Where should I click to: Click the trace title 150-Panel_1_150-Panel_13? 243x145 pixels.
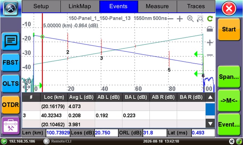click(100, 18)
